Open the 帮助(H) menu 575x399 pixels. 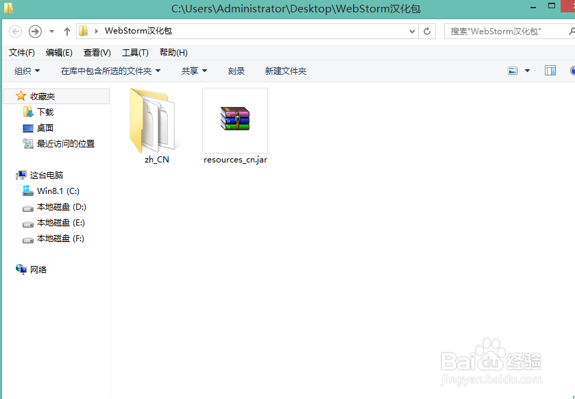[x=173, y=53]
